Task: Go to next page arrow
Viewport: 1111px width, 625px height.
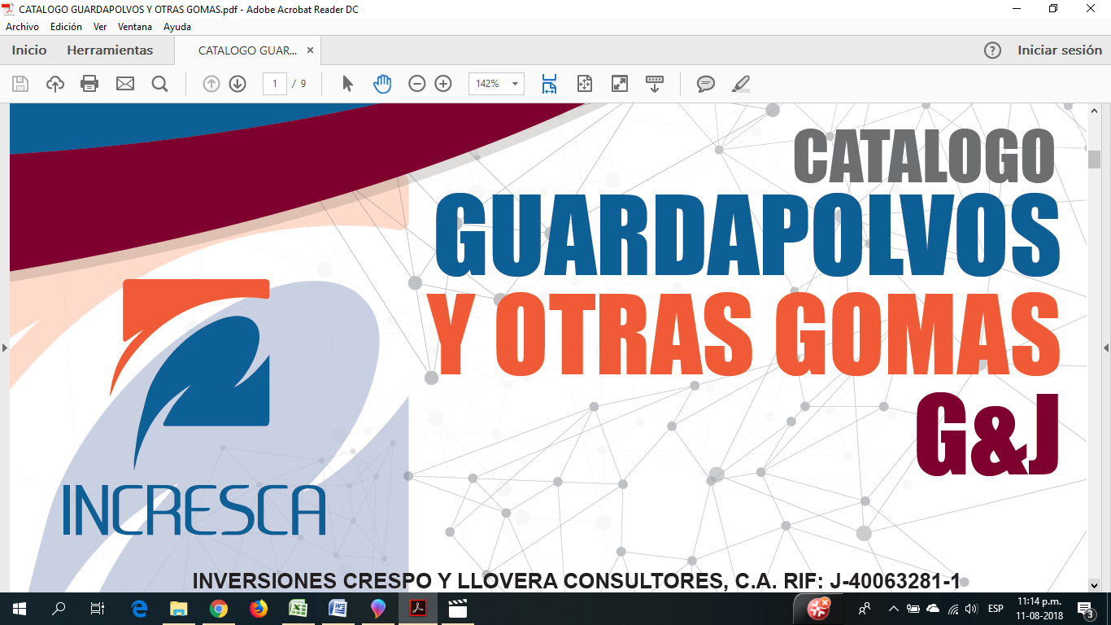Action: tap(237, 83)
